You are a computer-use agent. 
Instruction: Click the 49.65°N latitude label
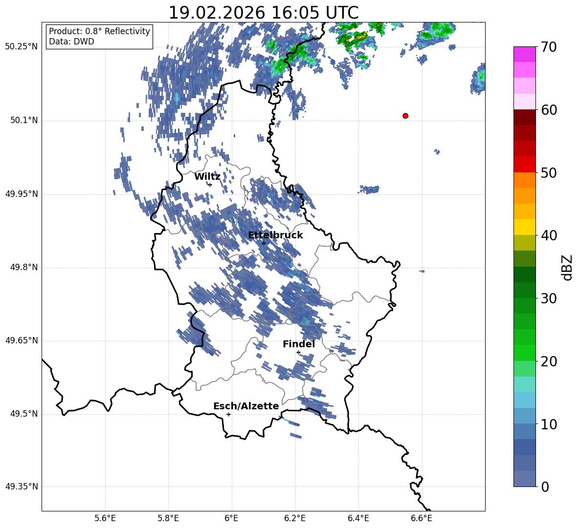click(22, 340)
